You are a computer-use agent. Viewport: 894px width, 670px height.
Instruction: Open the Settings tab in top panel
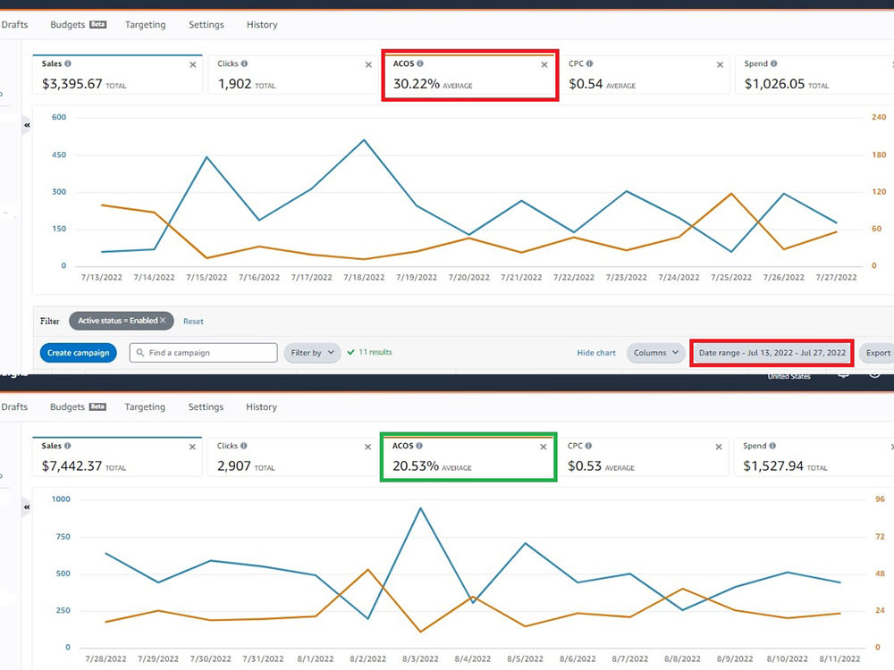(207, 24)
